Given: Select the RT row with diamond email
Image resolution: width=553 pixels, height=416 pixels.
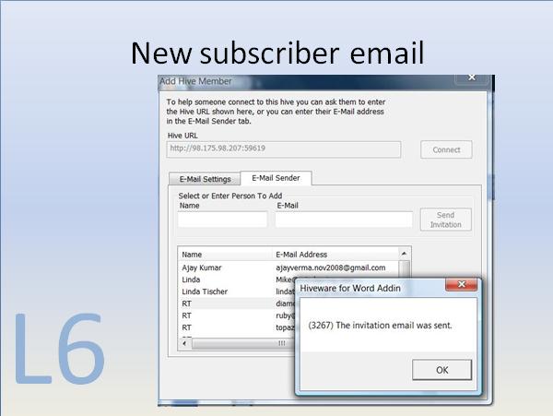Looking at the screenshot, I should (237, 303).
